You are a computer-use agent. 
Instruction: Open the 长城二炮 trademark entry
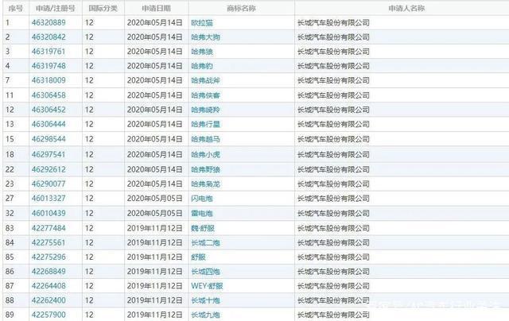pos(206,242)
